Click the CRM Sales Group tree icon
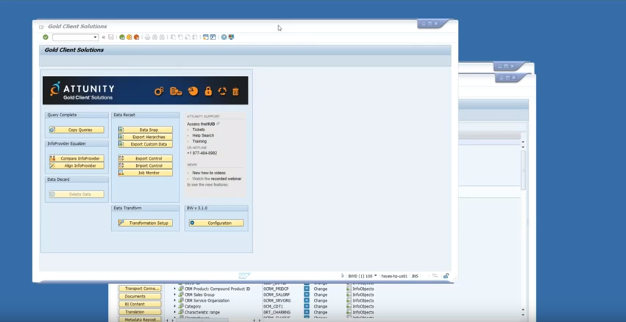Screen dimensions: 626x322 181,295
